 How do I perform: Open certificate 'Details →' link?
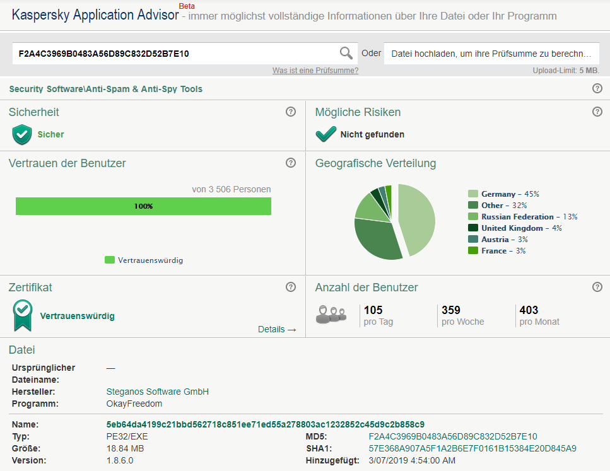pyautogui.click(x=277, y=329)
